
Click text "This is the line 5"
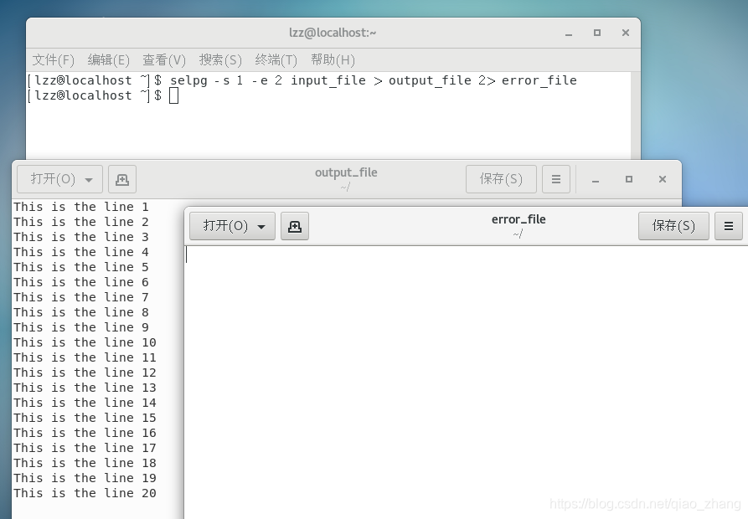coord(81,267)
